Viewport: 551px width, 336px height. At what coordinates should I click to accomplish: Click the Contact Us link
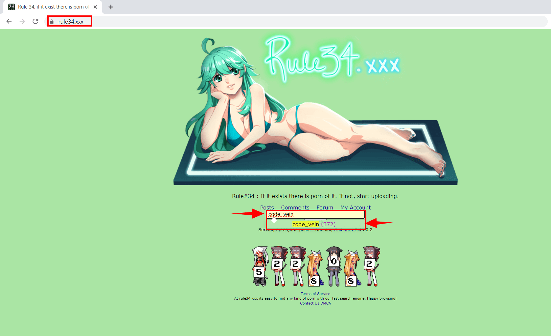pos(309,303)
